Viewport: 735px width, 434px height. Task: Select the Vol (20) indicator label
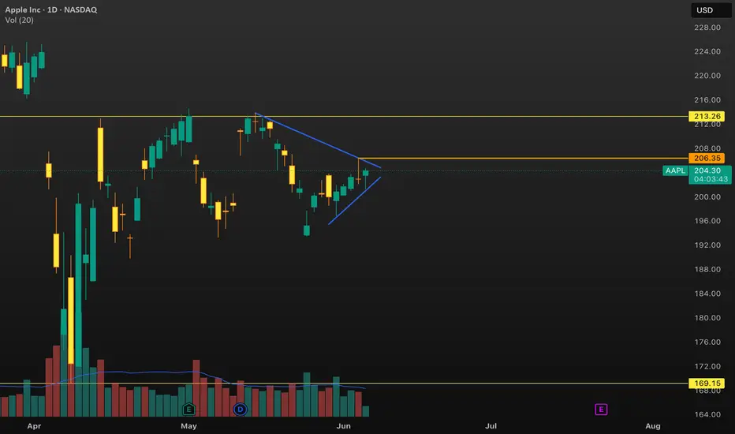tap(19, 21)
